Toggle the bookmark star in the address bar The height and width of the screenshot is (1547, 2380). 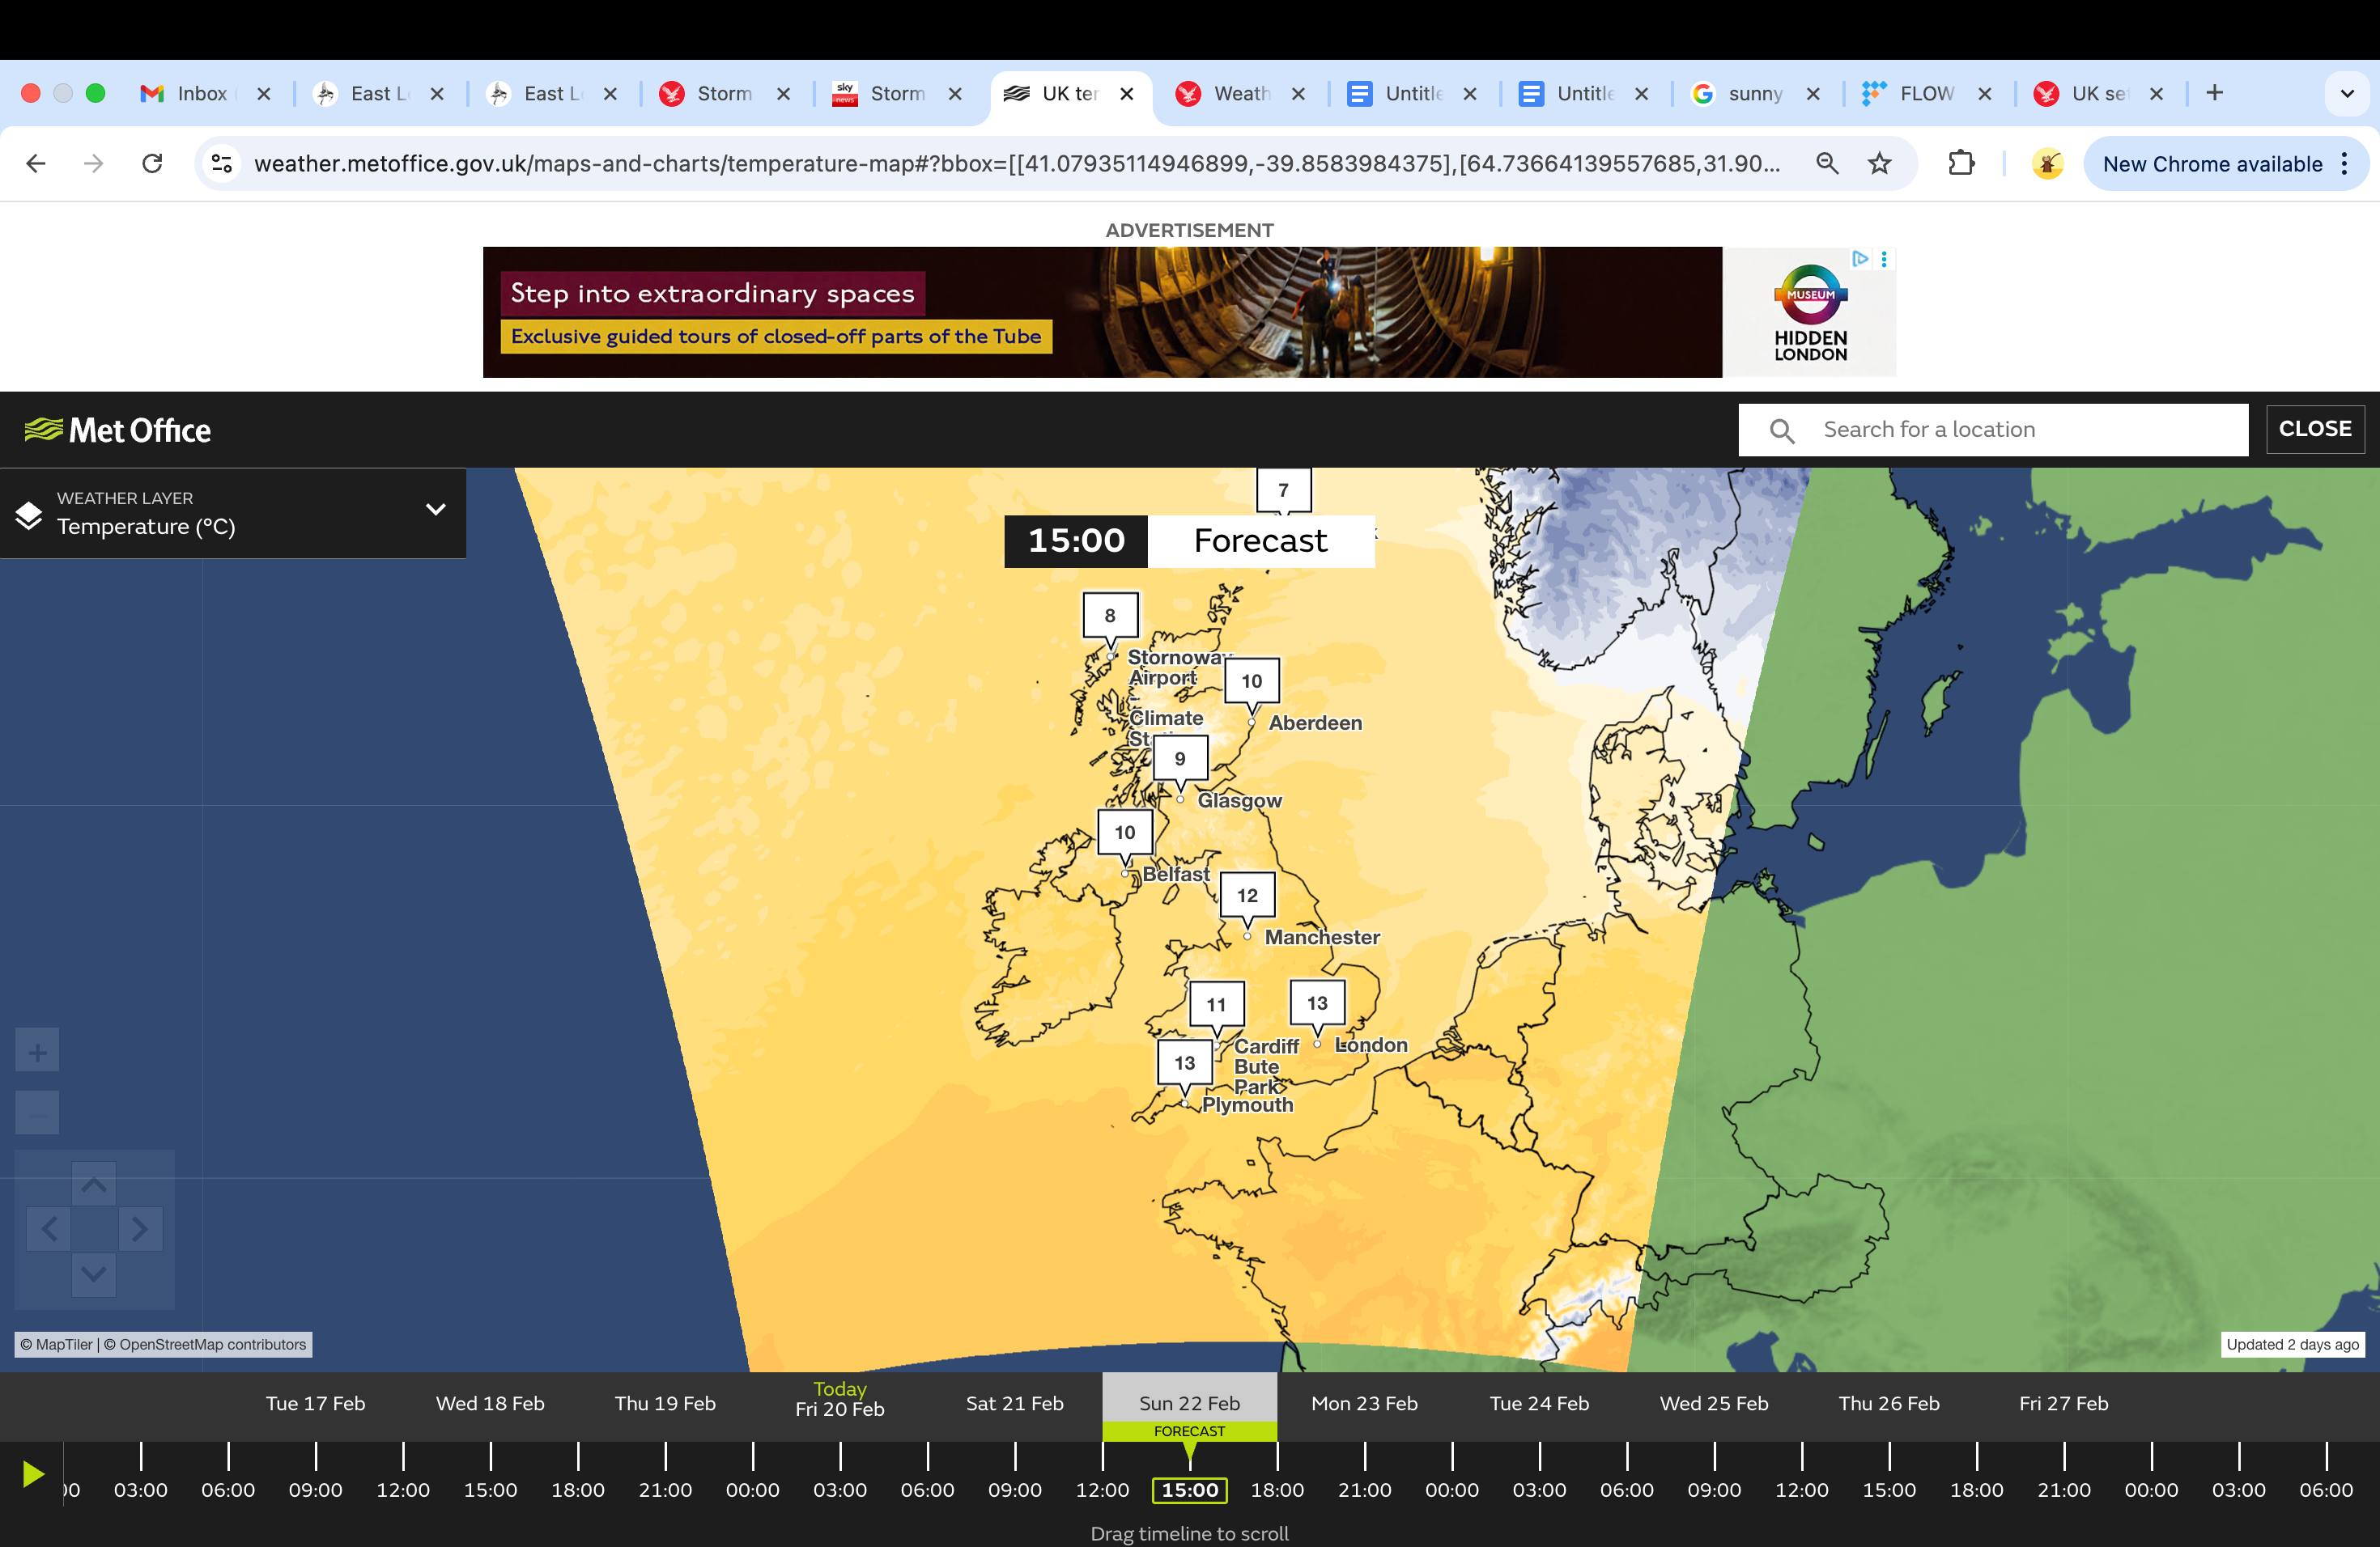(x=1880, y=163)
